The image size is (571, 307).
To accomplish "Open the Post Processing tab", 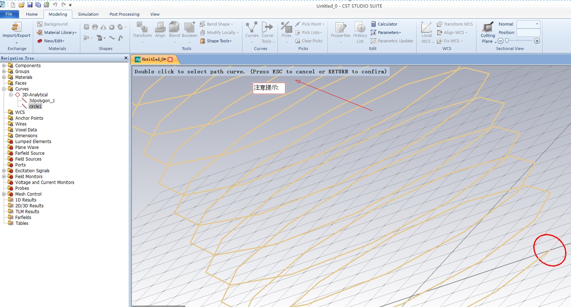I will pos(124,14).
